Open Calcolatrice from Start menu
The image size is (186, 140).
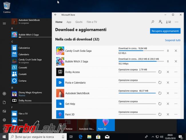[31, 48]
